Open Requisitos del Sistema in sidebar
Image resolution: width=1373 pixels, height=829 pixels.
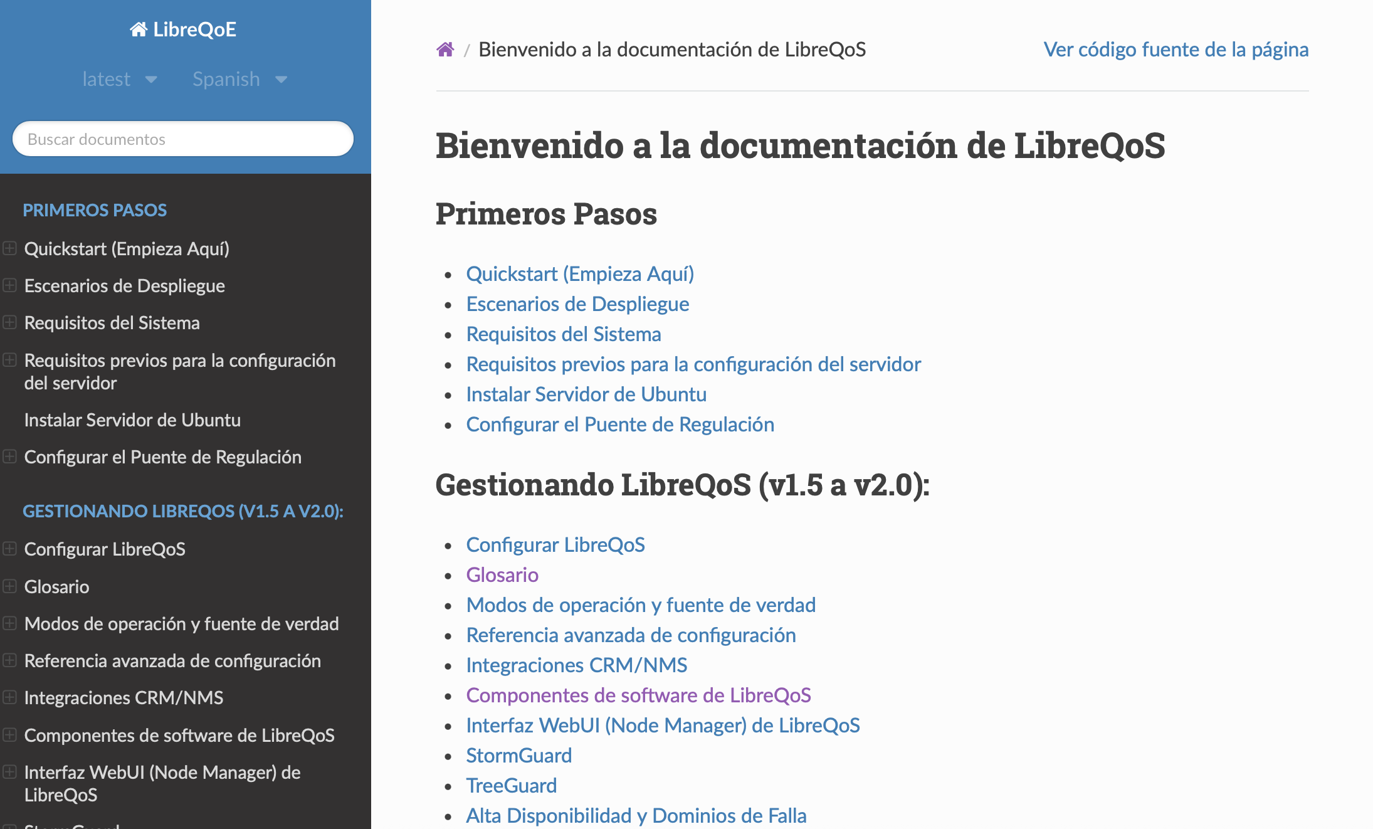coord(112,323)
